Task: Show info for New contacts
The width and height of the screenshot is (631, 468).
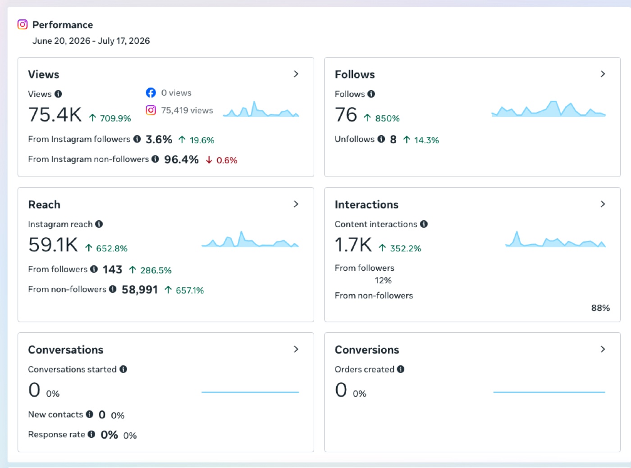Action: coord(90,414)
